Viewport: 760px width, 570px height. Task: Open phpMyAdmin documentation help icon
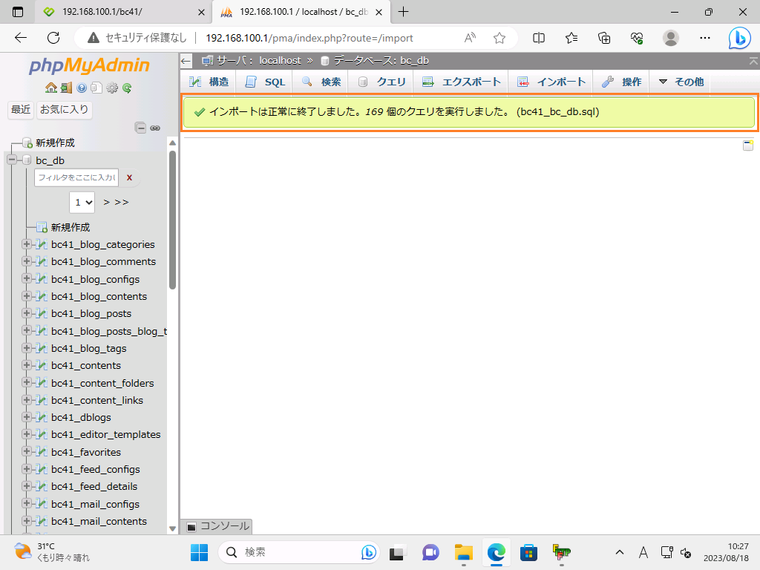click(82, 88)
